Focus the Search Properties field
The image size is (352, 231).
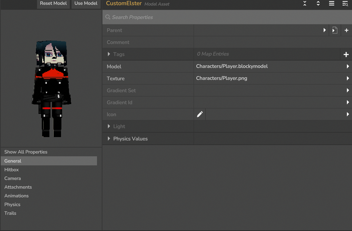pyautogui.click(x=218, y=17)
